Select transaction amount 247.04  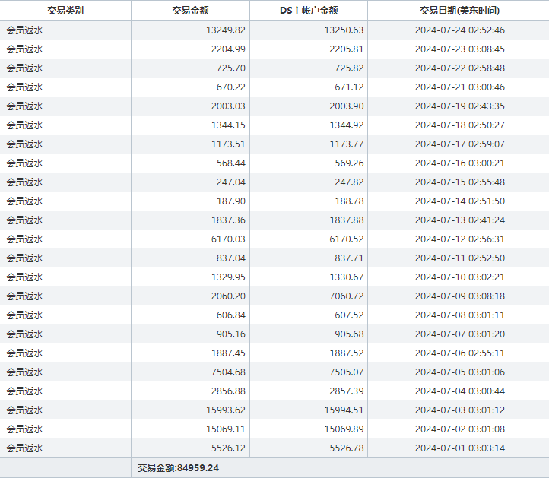pos(231,182)
